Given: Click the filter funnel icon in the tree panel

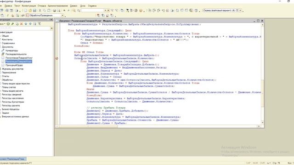Looking at the screenshot, I should (39, 24).
